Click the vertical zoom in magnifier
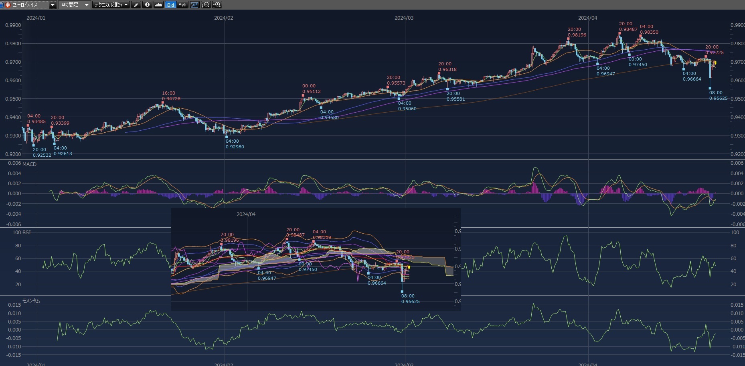 217,5
